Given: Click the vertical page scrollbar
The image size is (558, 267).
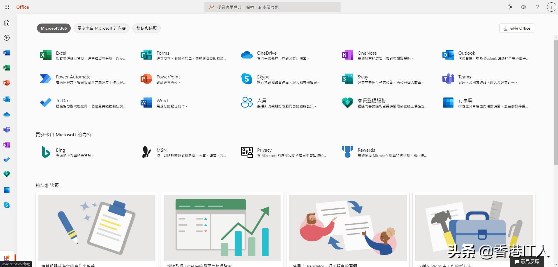Looking at the screenshot, I should click(556, 103).
